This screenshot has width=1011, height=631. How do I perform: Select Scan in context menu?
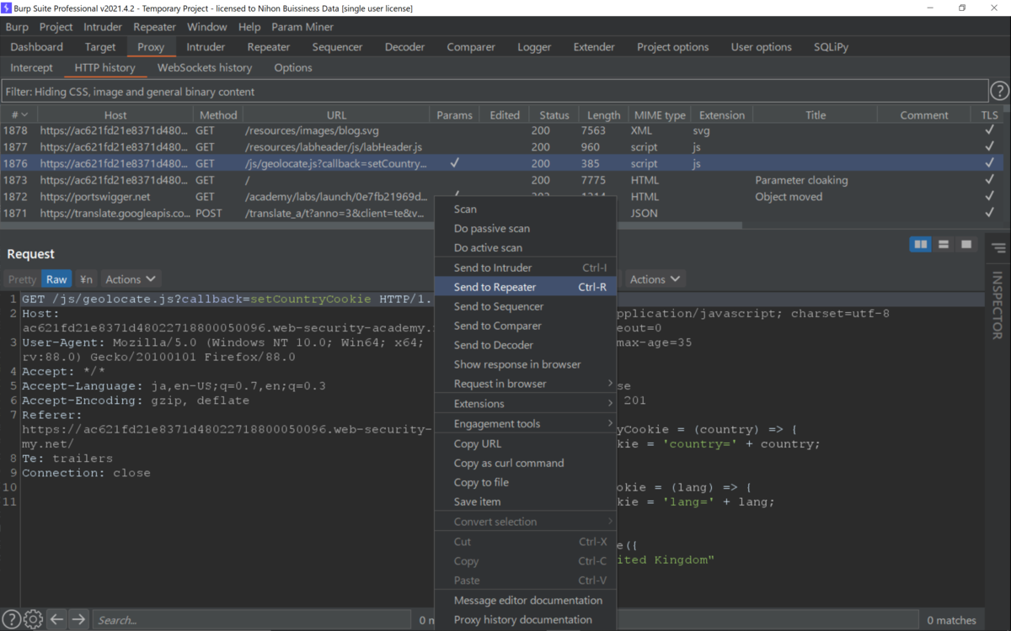(525, 209)
